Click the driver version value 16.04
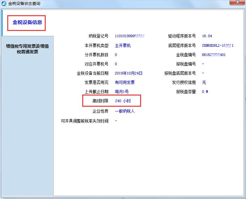This screenshot has height=199, width=246. point(207,36)
